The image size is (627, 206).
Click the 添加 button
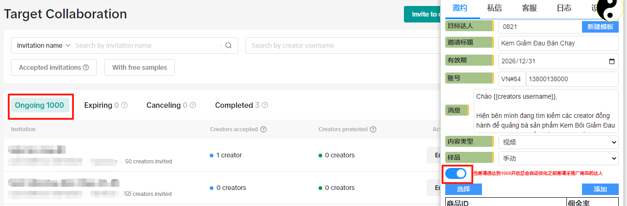[600, 189]
